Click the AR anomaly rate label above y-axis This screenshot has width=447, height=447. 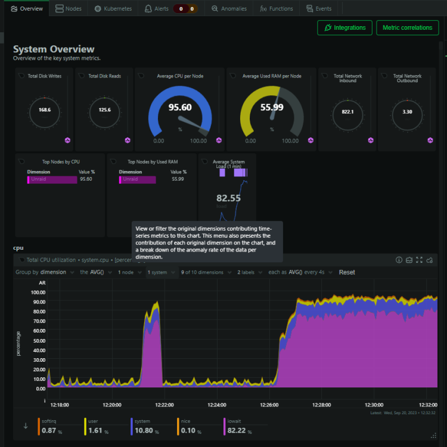pos(42,283)
